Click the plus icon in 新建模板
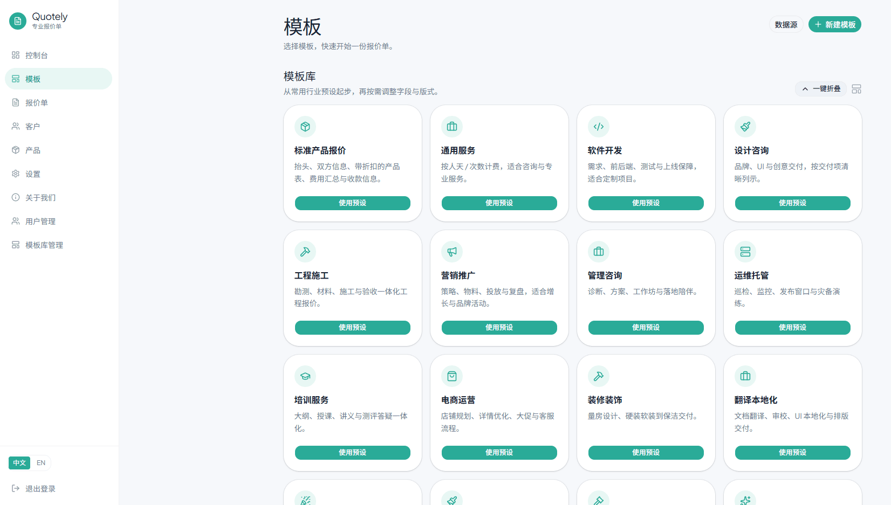The height and width of the screenshot is (505, 891). click(x=818, y=25)
